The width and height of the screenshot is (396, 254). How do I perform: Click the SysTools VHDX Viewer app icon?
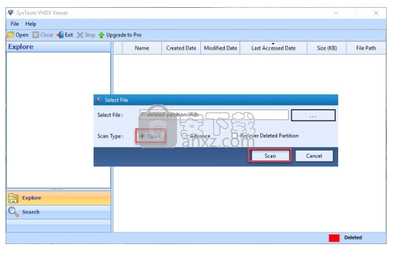10,13
